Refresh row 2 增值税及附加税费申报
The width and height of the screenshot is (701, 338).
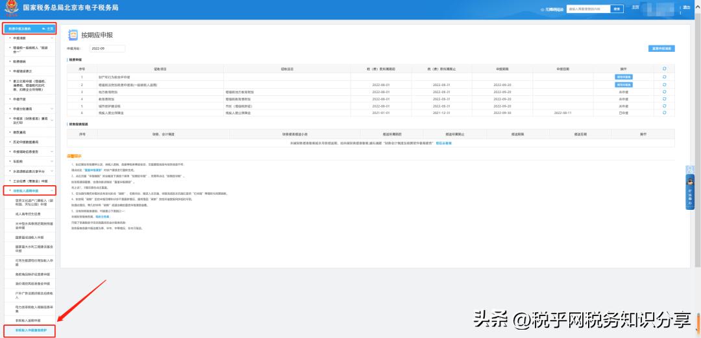click(x=665, y=84)
